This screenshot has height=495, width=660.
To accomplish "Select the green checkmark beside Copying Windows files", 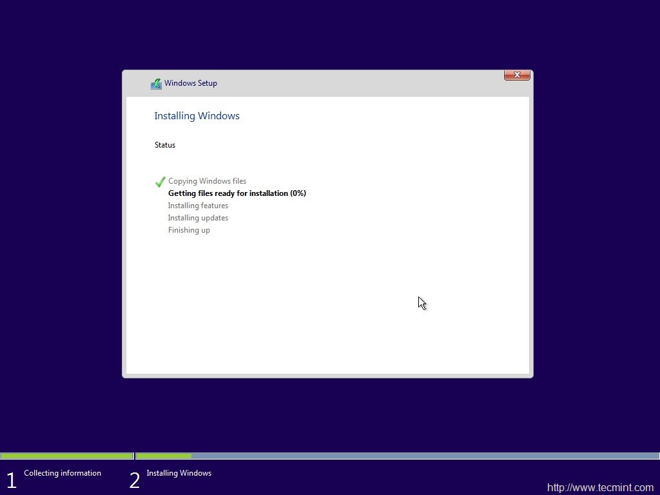I will click(160, 181).
